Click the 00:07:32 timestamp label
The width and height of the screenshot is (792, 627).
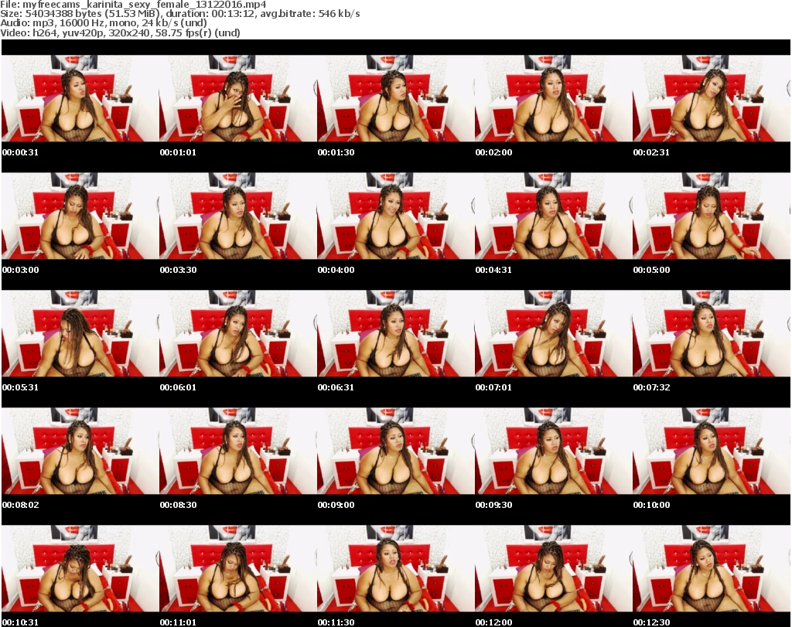(x=651, y=387)
